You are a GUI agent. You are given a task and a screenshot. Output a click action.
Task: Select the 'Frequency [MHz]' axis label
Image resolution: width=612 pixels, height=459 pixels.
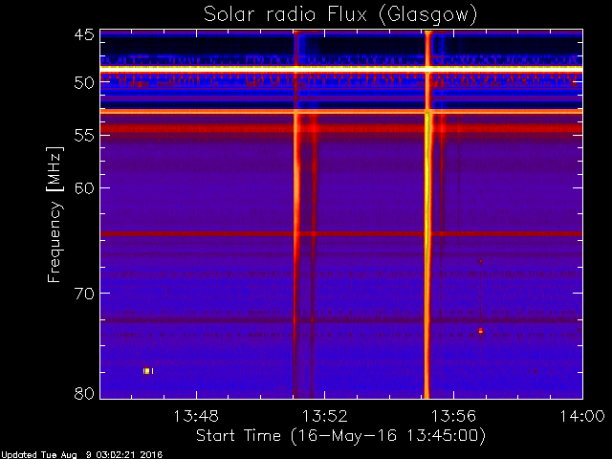55,214
